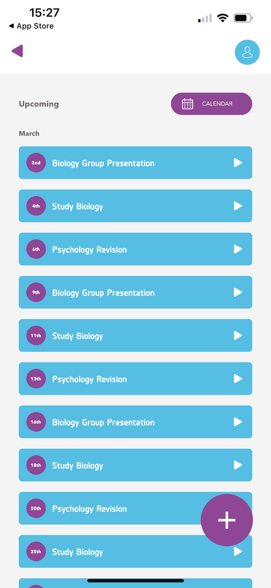Viewport: 271px width, 588px height.
Task: Tap the Study Biology row dated 11th
Action: click(x=127, y=335)
